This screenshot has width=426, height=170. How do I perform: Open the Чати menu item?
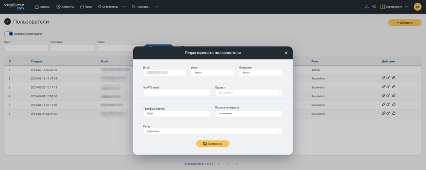pos(86,7)
